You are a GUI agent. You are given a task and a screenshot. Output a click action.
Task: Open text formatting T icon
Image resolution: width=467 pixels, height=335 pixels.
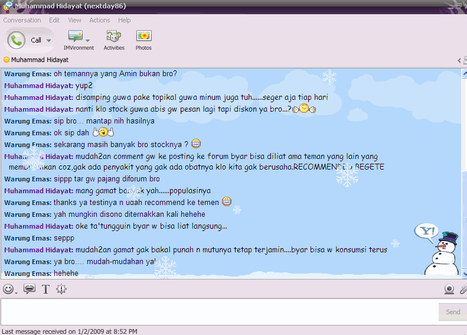click(45, 289)
